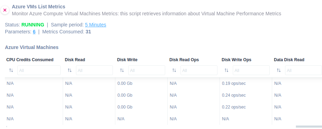Click the horizontal scrollbar thumb
Screen dimensions: 322x129
coord(309,127)
